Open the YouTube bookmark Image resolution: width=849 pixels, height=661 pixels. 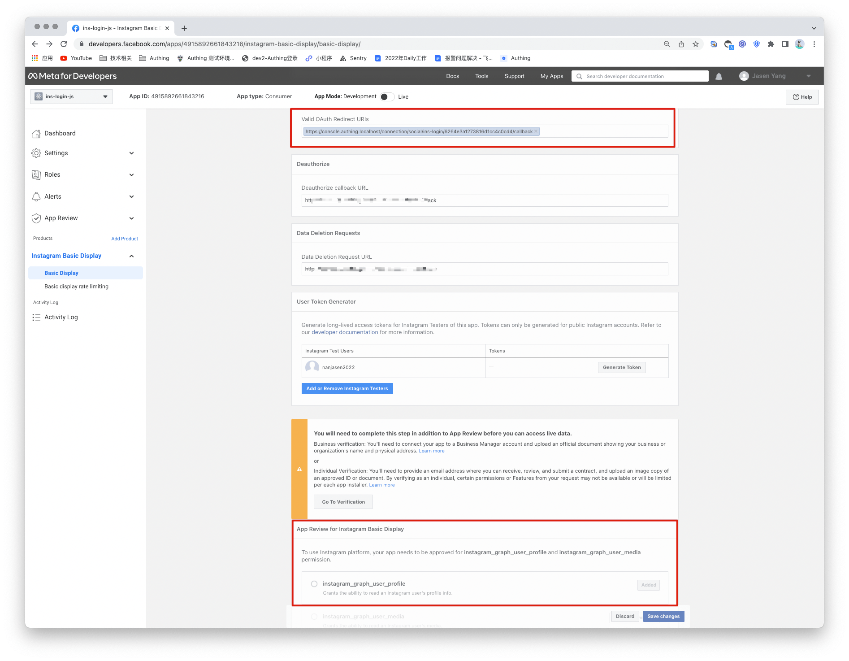coord(76,58)
